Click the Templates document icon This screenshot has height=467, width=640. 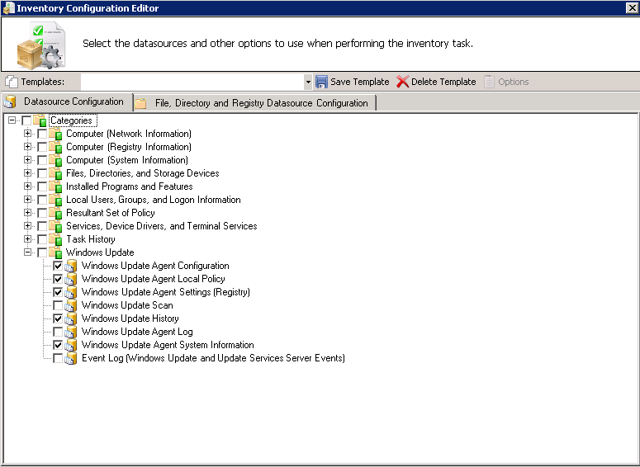(12, 82)
